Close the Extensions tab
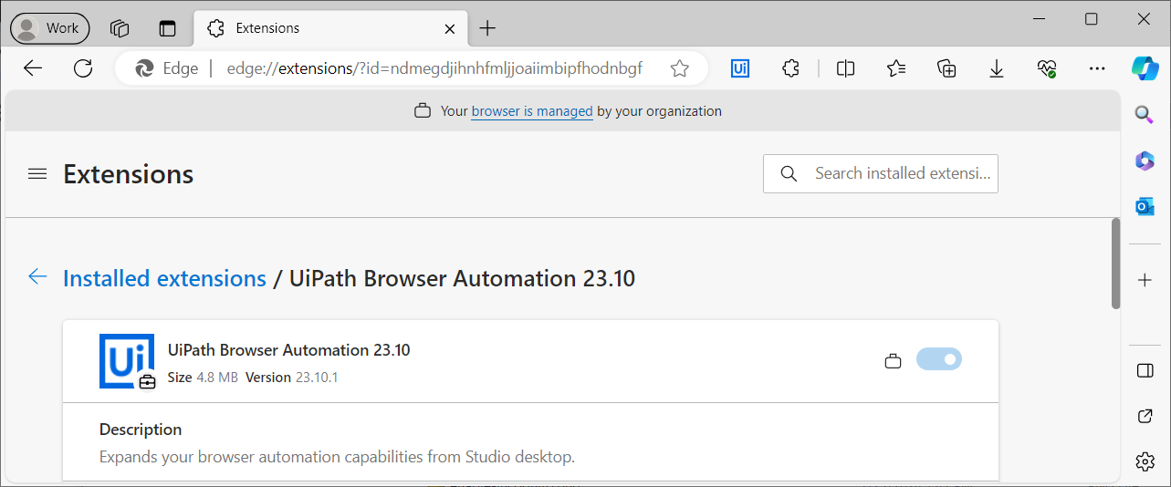The width and height of the screenshot is (1171, 487). (450, 28)
